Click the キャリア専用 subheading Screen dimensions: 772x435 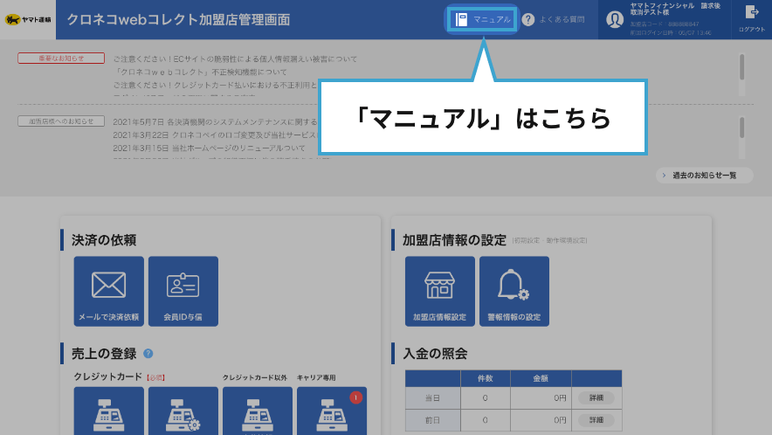coord(316,377)
